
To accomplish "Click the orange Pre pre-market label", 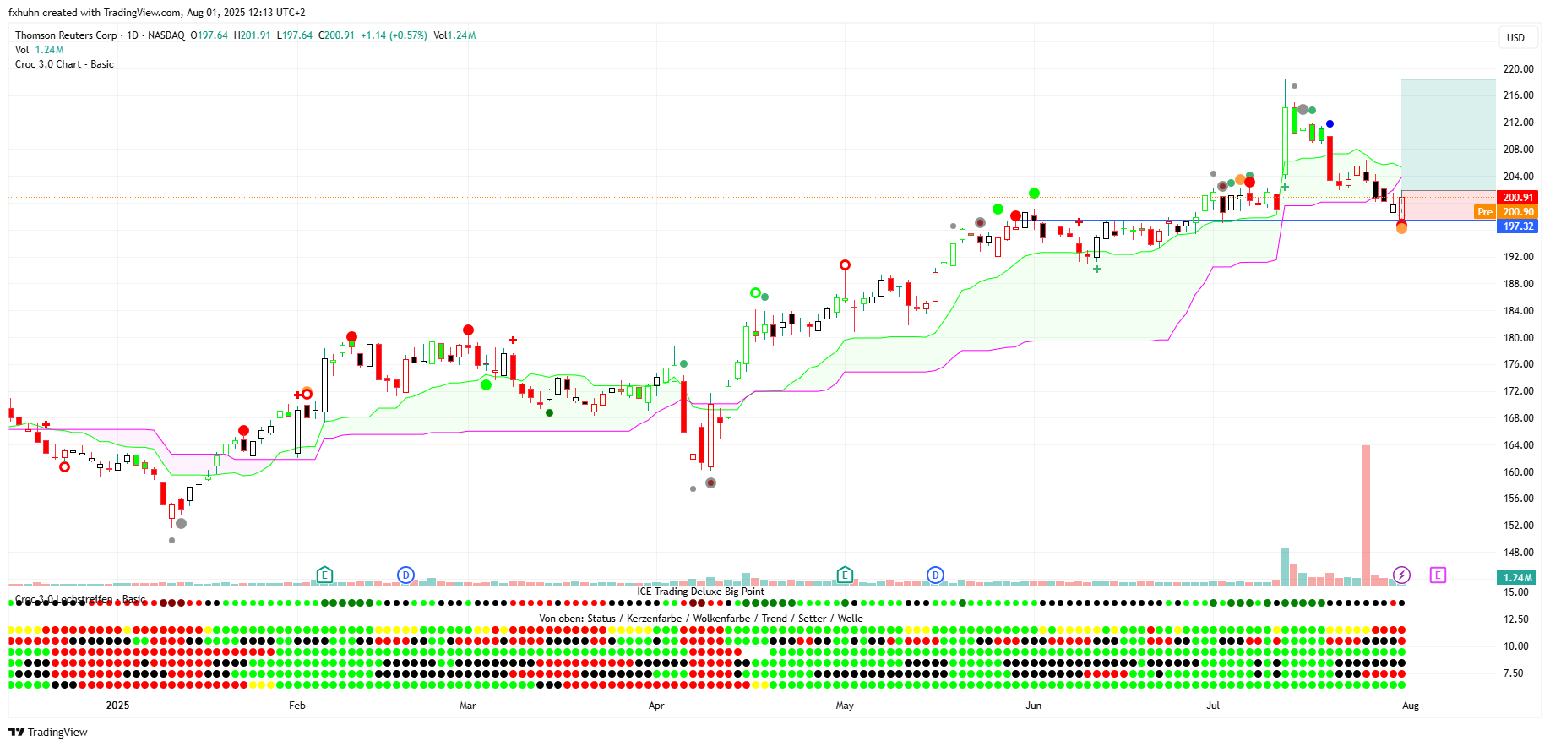I will pyautogui.click(x=1484, y=212).
